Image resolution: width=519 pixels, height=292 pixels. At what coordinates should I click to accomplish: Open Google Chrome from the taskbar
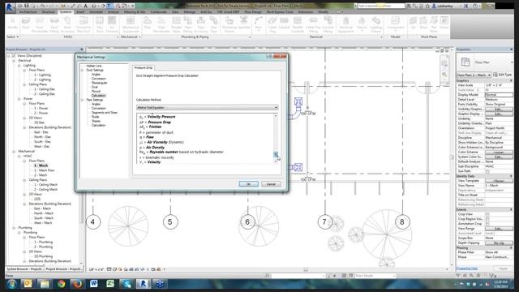click(x=61, y=284)
